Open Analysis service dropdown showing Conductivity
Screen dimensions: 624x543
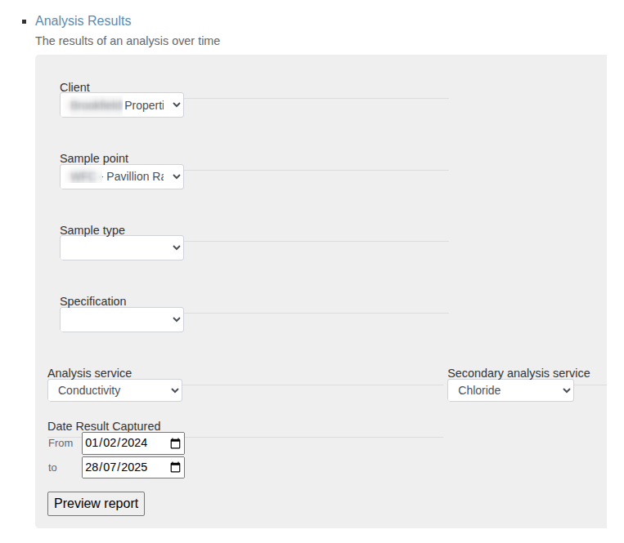click(x=114, y=390)
